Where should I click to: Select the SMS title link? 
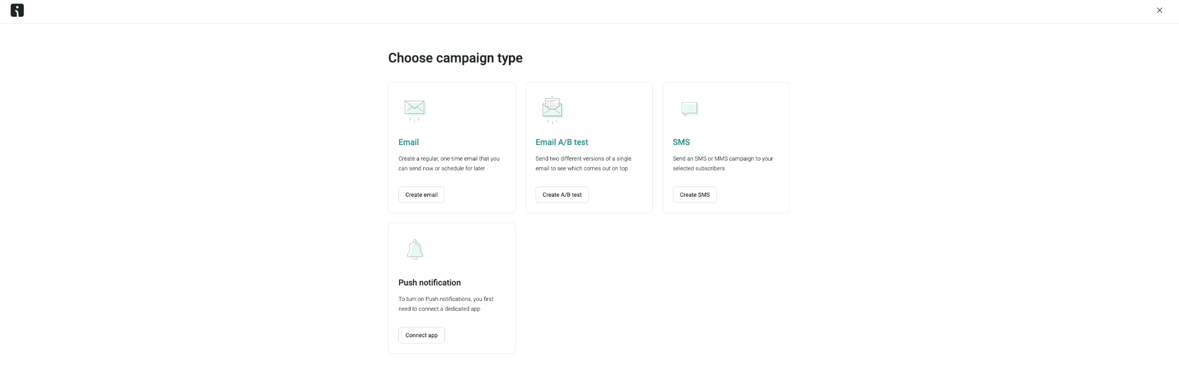click(681, 142)
